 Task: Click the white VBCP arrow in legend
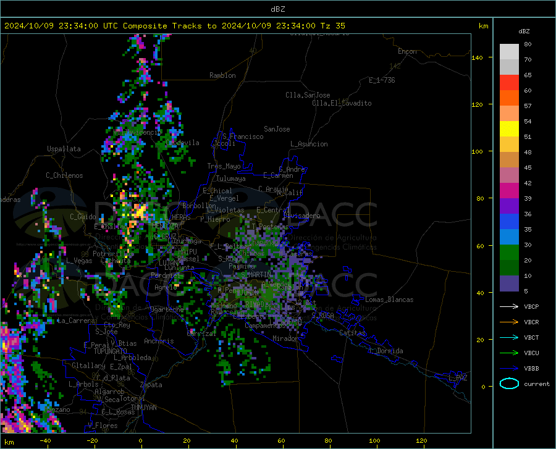click(x=509, y=306)
